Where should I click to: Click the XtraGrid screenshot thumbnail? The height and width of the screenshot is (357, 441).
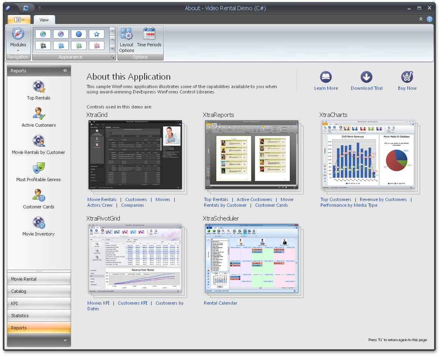(136, 155)
